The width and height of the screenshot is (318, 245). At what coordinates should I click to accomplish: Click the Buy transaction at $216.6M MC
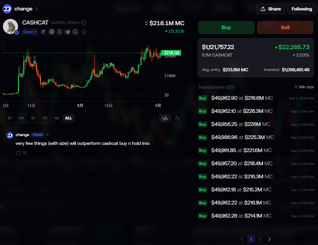click(256, 98)
